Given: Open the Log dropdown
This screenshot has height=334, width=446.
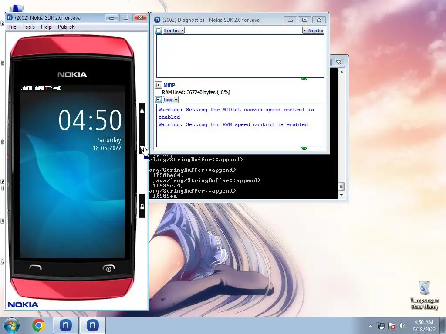Looking at the screenshot, I should point(170,100).
